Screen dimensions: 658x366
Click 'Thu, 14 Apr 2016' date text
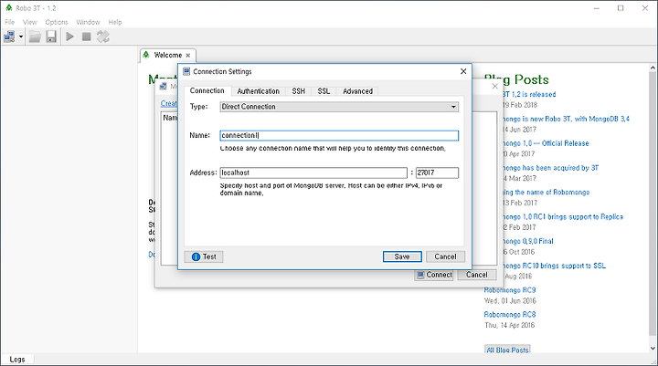coord(509,325)
